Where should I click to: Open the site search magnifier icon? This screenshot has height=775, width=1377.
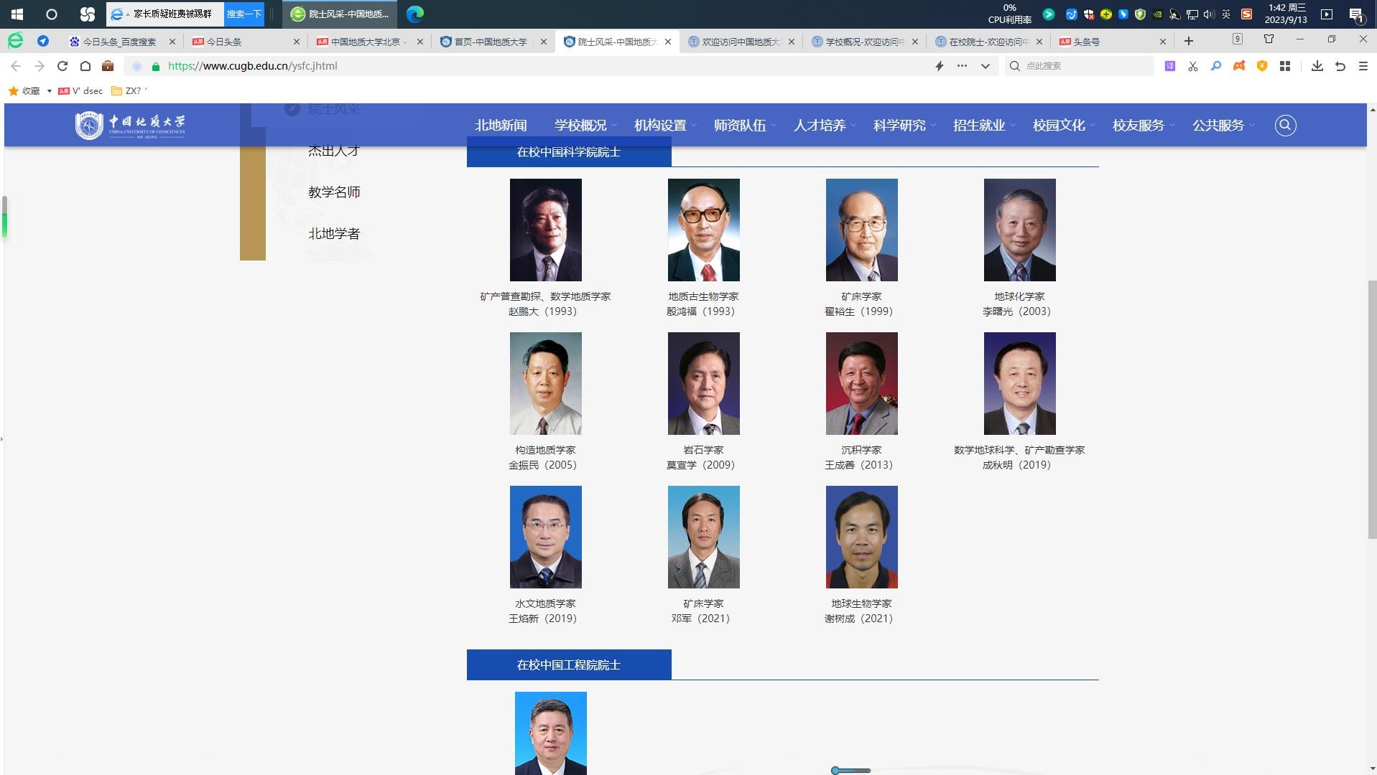[x=1284, y=126]
